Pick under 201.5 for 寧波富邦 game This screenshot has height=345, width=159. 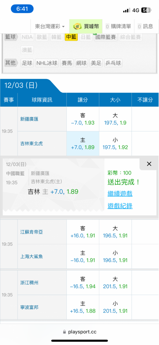click(x=115, y=307)
